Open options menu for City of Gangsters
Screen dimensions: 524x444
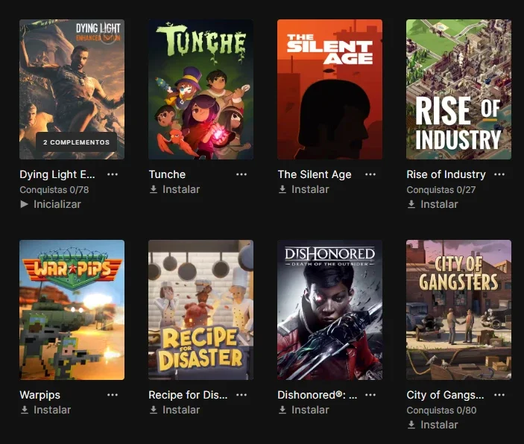499,395
